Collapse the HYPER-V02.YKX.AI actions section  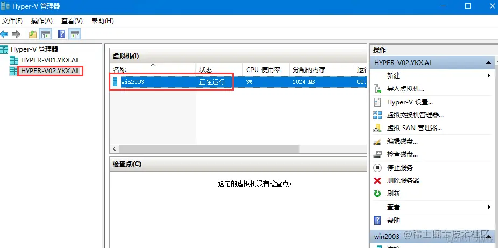488,63
